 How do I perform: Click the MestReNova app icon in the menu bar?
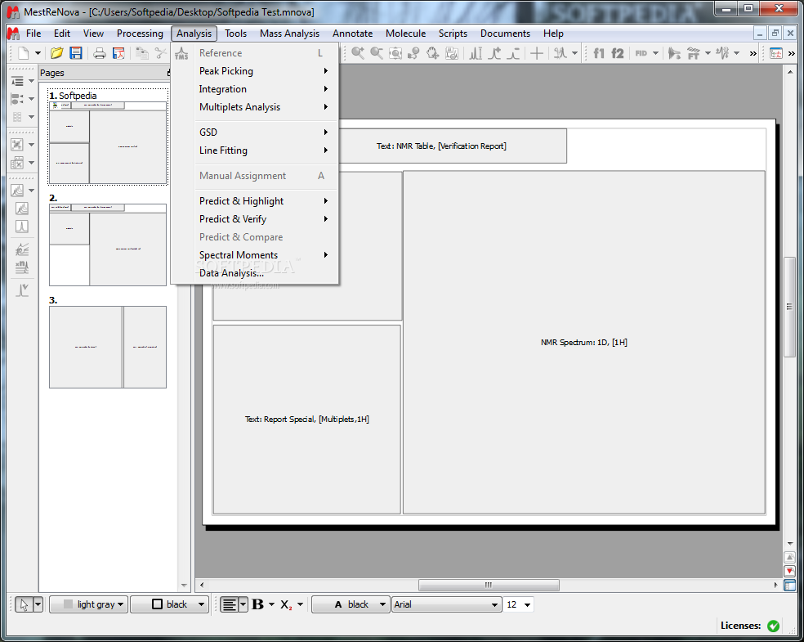[13, 34]
